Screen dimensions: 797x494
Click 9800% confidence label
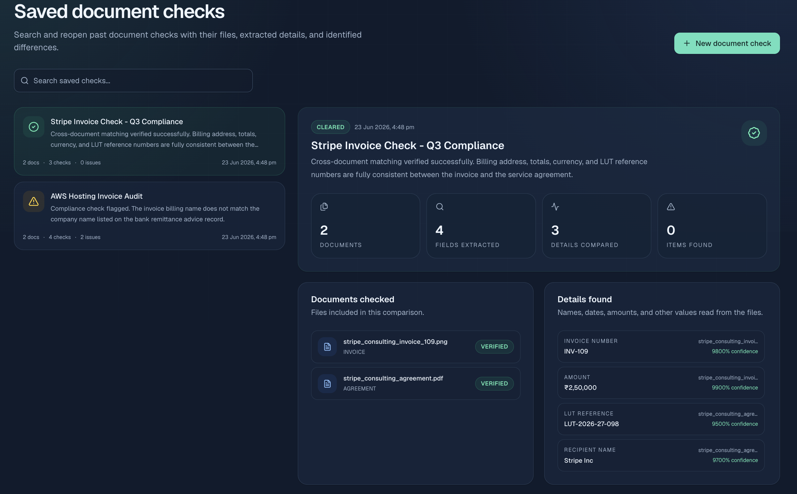coord(735,351)
